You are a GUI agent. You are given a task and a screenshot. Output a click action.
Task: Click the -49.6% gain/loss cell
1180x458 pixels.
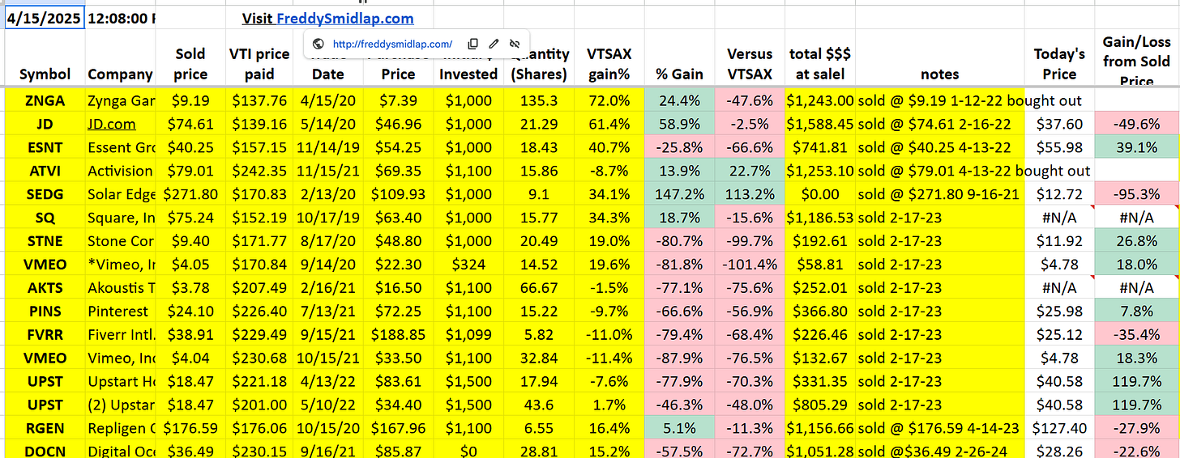[x=1137, y=125]
